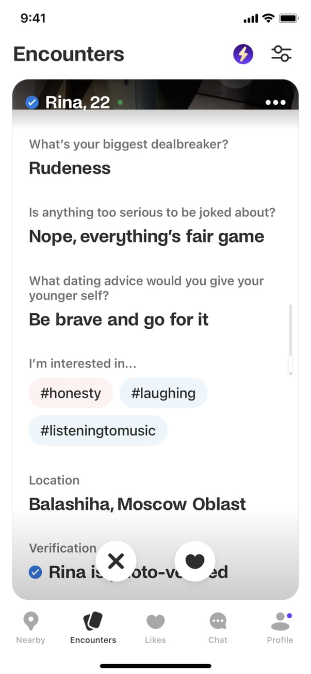The width and height of the screenshot is (311, 674).
Task: Switch to the Nearby tab
Action: pyautogui.click(x=30, y=628)
